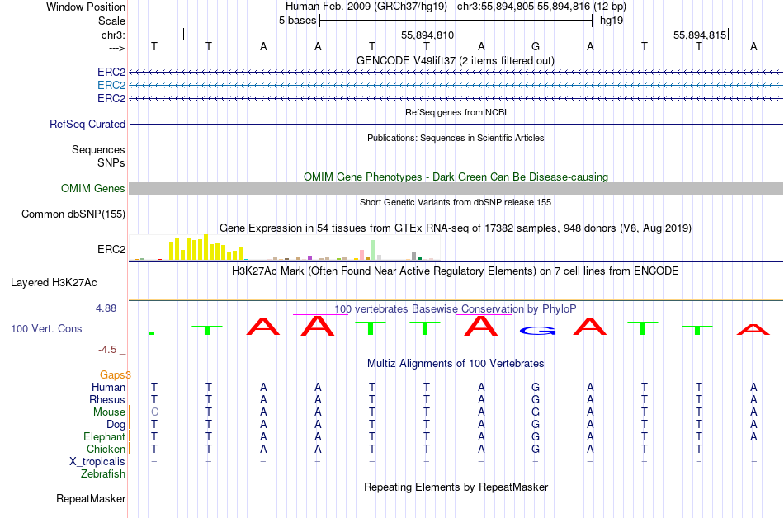The height and width of the screenshot is (518, 784).
Task: Open the OMIM Gene Phenotypes track title
Action: point(456,177)
